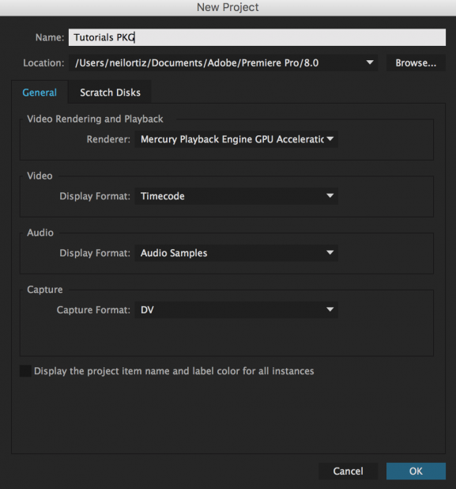Image resolution: width=456 pixels, height=489 pixels.
Task: Switch to the Scratch Disks tab
Action: 110,93
